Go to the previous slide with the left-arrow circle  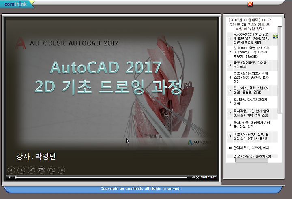tap(11, 170)
